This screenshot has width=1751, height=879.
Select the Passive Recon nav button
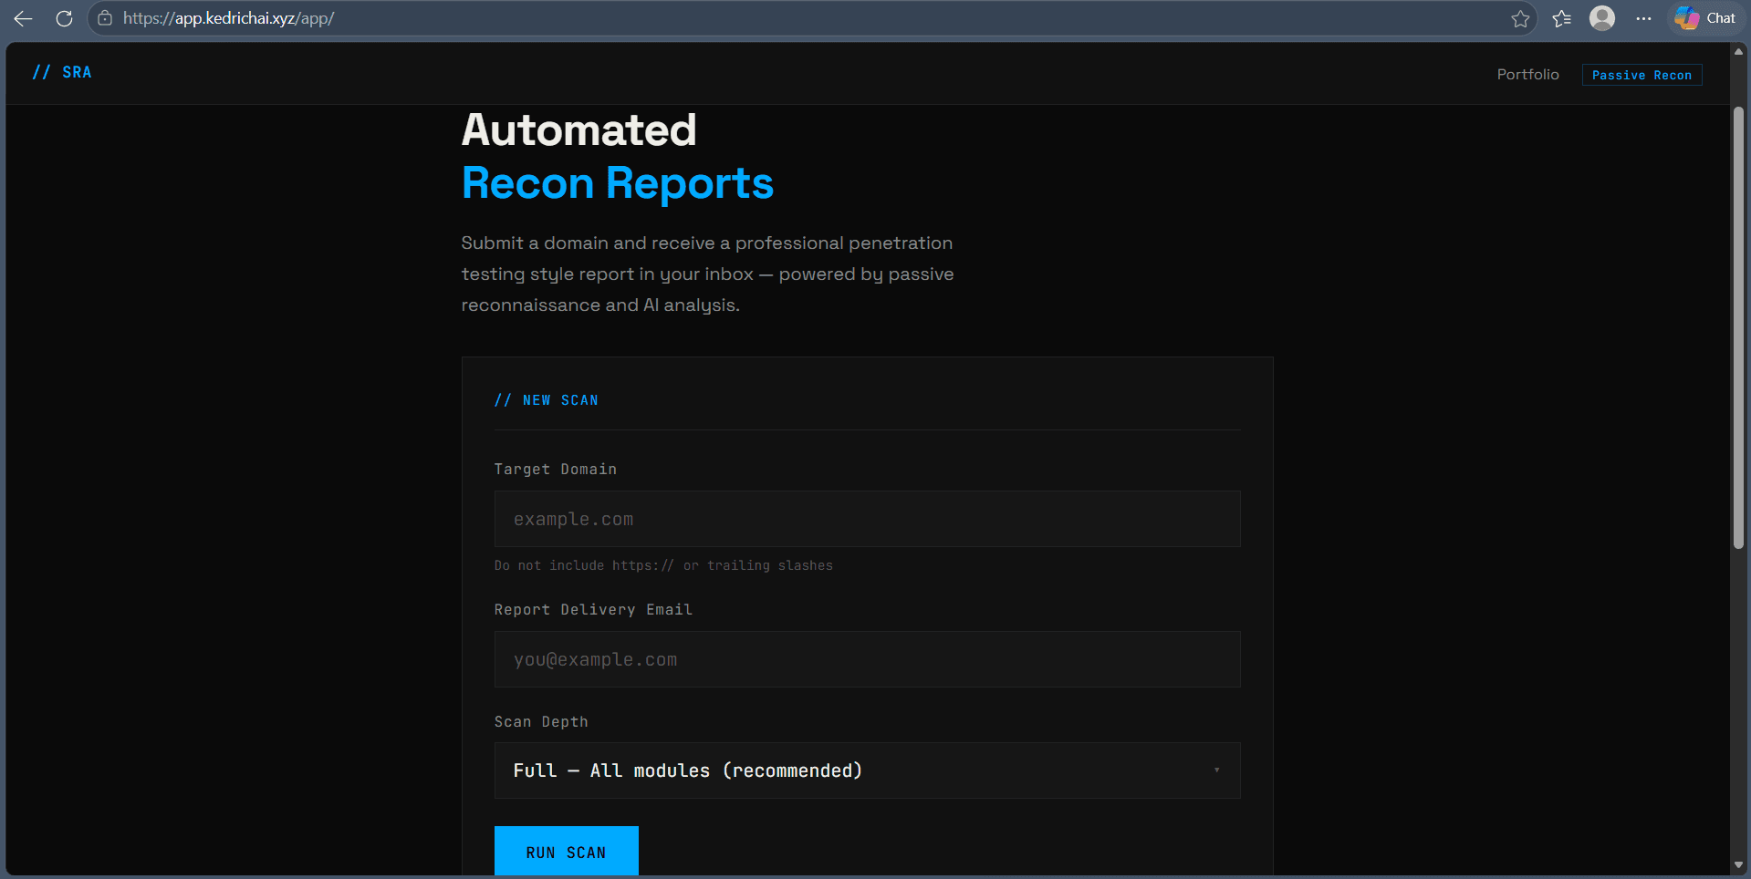click(x=1642, y=76)
